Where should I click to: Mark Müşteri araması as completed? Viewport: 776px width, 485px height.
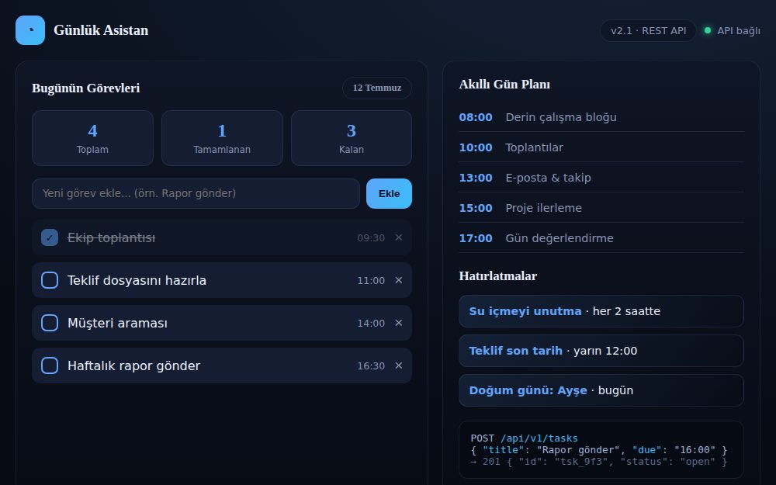tap(50, 323)
